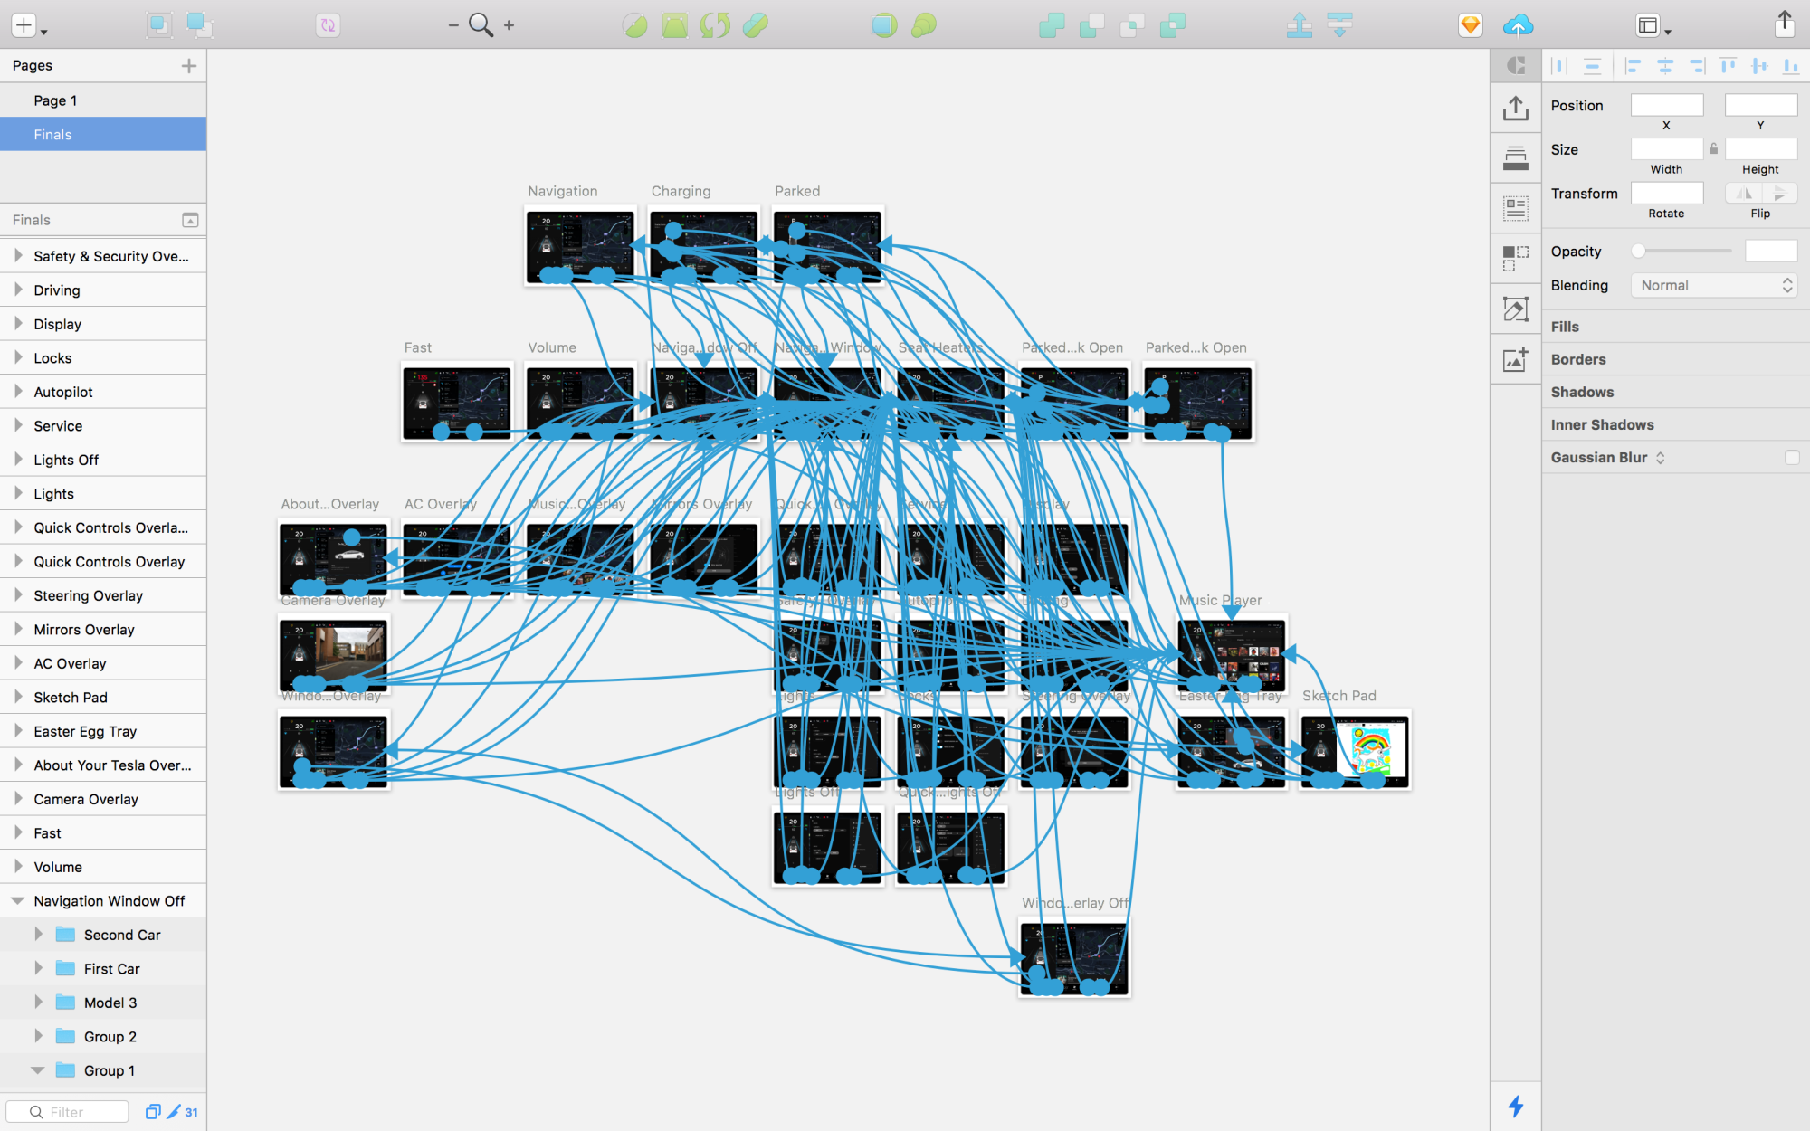Click the Cloud upload icon
Screen dimensions: 1810x1131
[1518, 25]
